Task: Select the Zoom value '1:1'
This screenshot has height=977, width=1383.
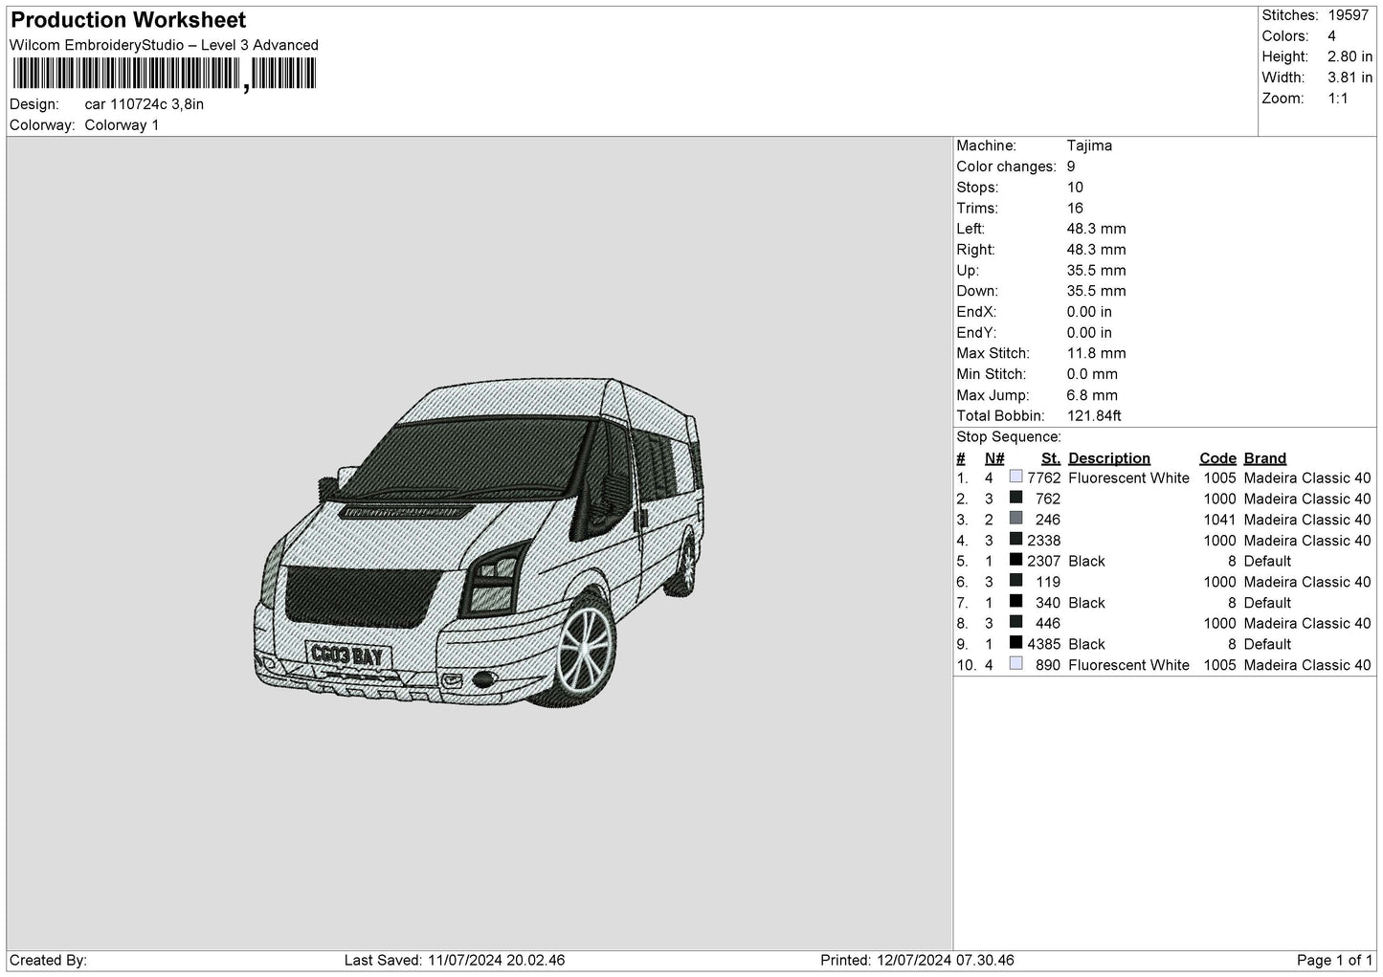Action: coord(1338,99)
